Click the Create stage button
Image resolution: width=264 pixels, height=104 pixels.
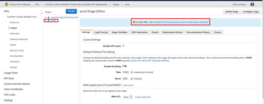(x=71, y=11)
